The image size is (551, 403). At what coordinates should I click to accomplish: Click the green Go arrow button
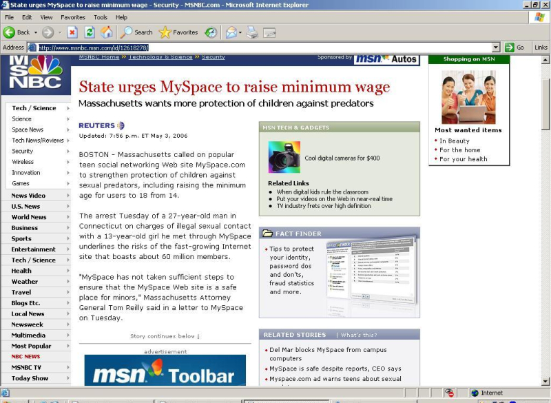[514, 48]
